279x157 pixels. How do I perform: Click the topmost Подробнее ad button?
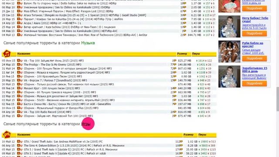[255, 8]
